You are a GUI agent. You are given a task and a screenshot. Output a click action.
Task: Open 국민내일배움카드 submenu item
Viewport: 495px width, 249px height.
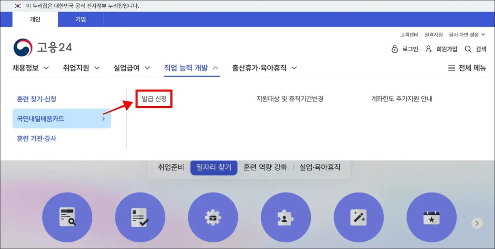point(61,119)
